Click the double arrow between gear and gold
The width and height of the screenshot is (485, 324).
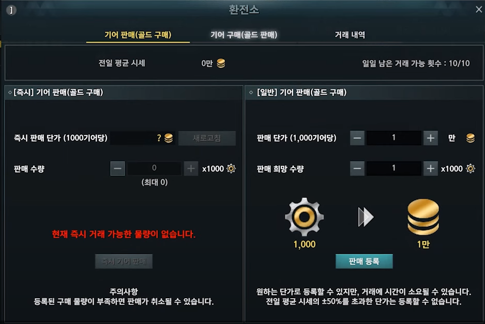pyautogui.click(x=366, y=217)
